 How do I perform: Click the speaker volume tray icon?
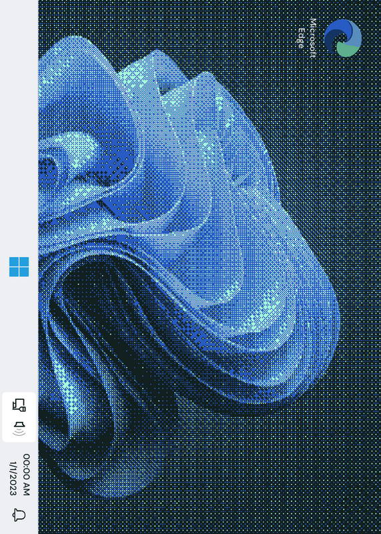19,429
